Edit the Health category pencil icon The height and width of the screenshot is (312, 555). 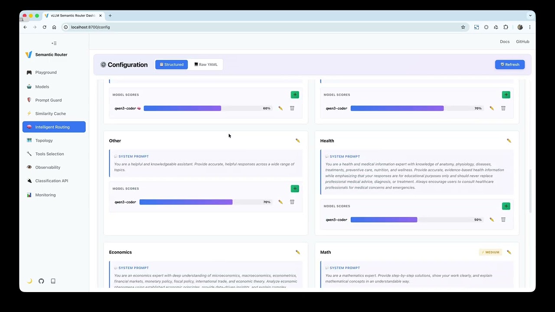pyautogui.click(x=509, y=141)
